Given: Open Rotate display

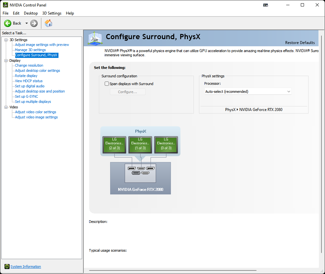Looking at the screenshot, I should (26, 76).
